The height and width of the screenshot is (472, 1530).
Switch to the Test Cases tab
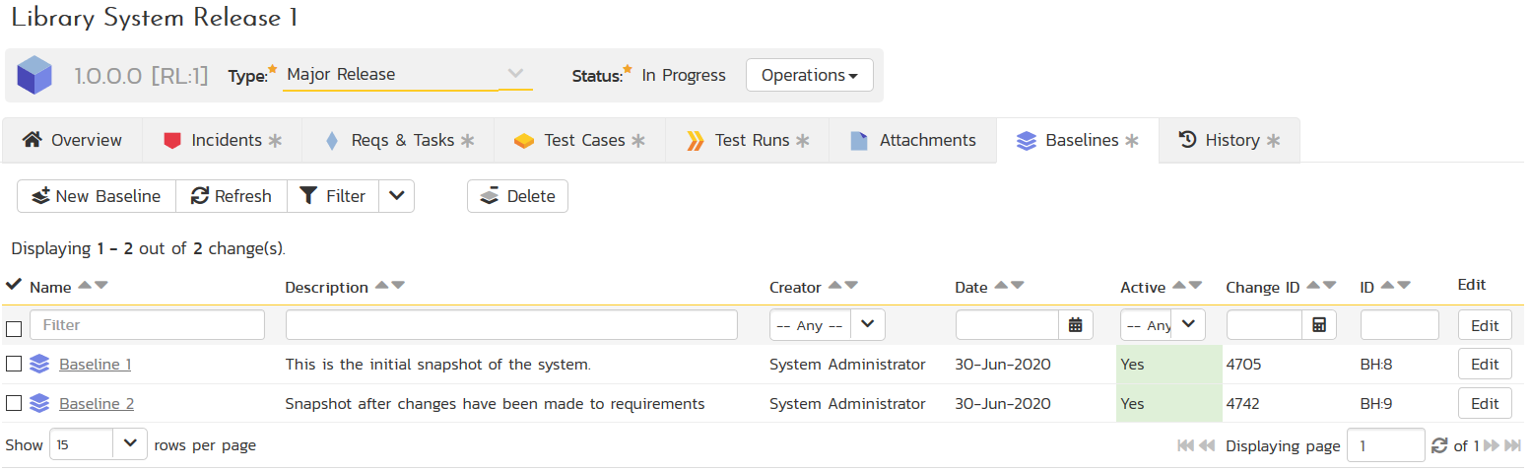579,141
